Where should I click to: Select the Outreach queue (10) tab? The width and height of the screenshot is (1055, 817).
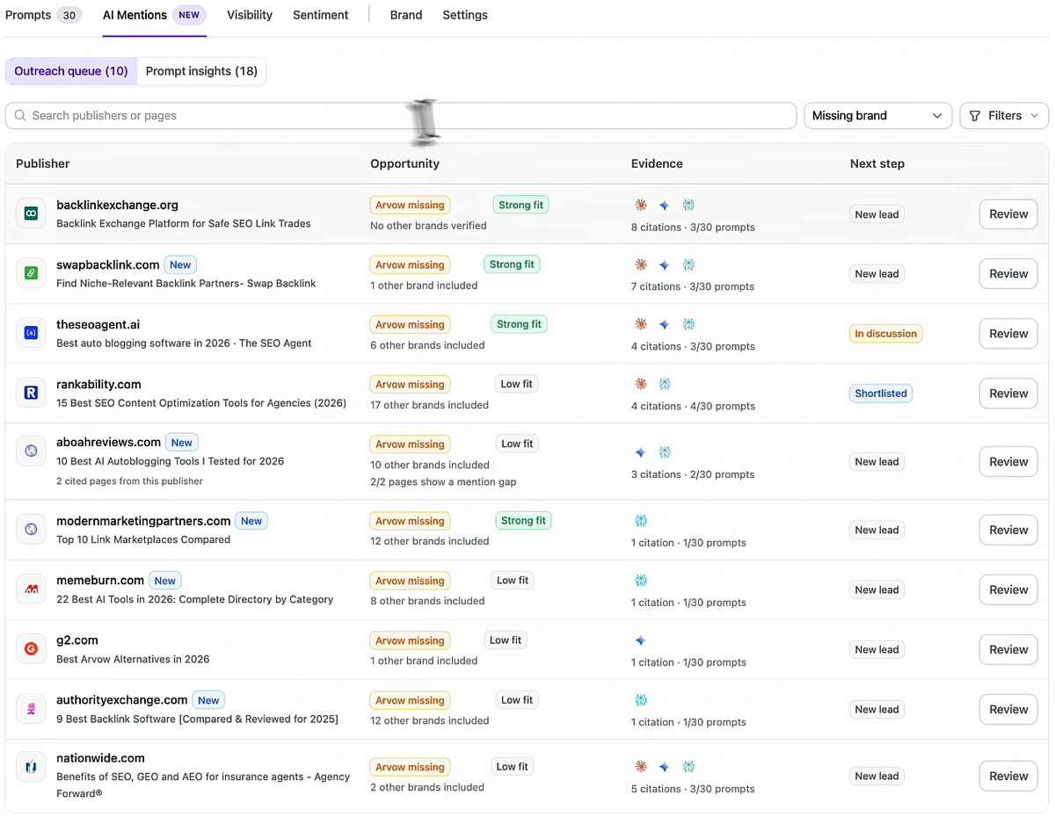(x=71, y=71)
